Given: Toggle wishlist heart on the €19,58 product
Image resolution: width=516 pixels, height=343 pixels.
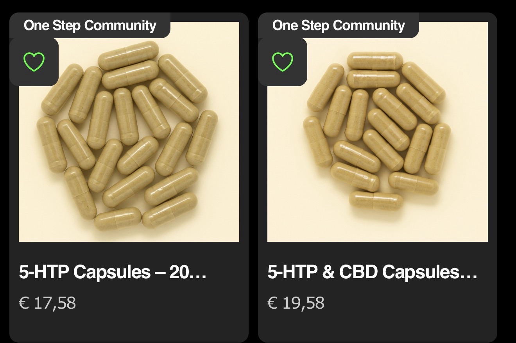Looking at the screenshot, I should click(282, 62).
